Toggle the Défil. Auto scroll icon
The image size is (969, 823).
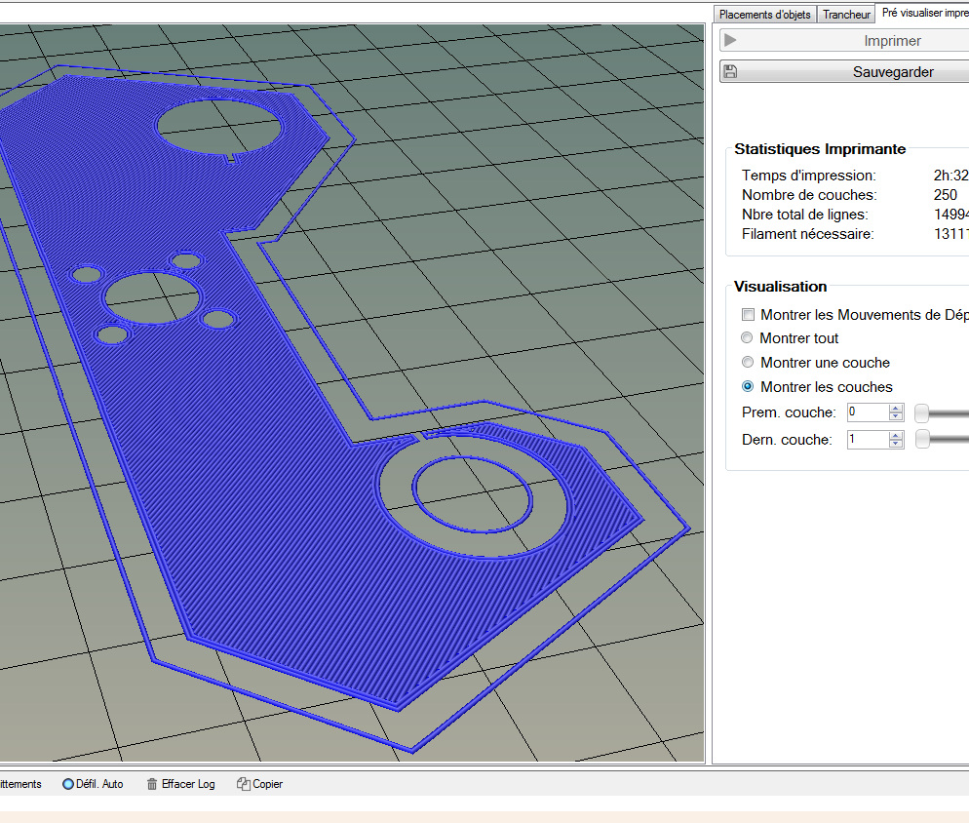[x=68, y=784]
